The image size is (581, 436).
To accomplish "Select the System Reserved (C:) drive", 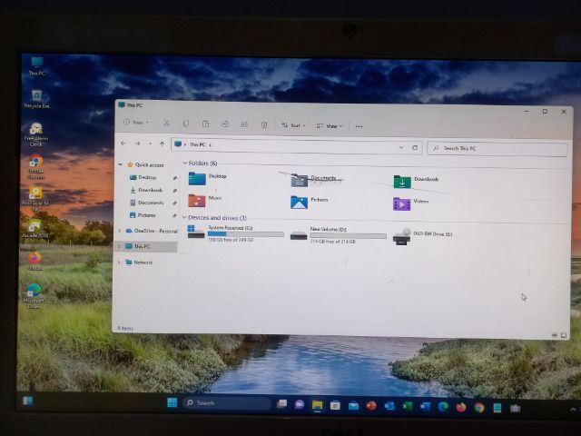I will [235, 233].
